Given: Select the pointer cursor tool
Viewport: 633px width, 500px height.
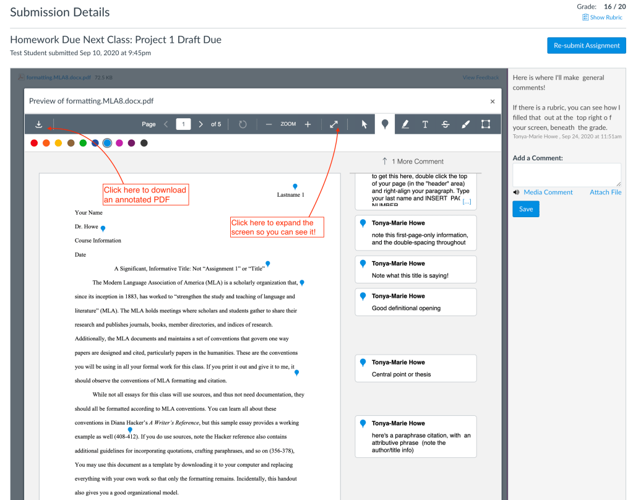Looking at the screenshot, I should tap(364, 124).
